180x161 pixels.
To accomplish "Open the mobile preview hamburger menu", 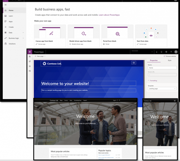I will point(175,101).
